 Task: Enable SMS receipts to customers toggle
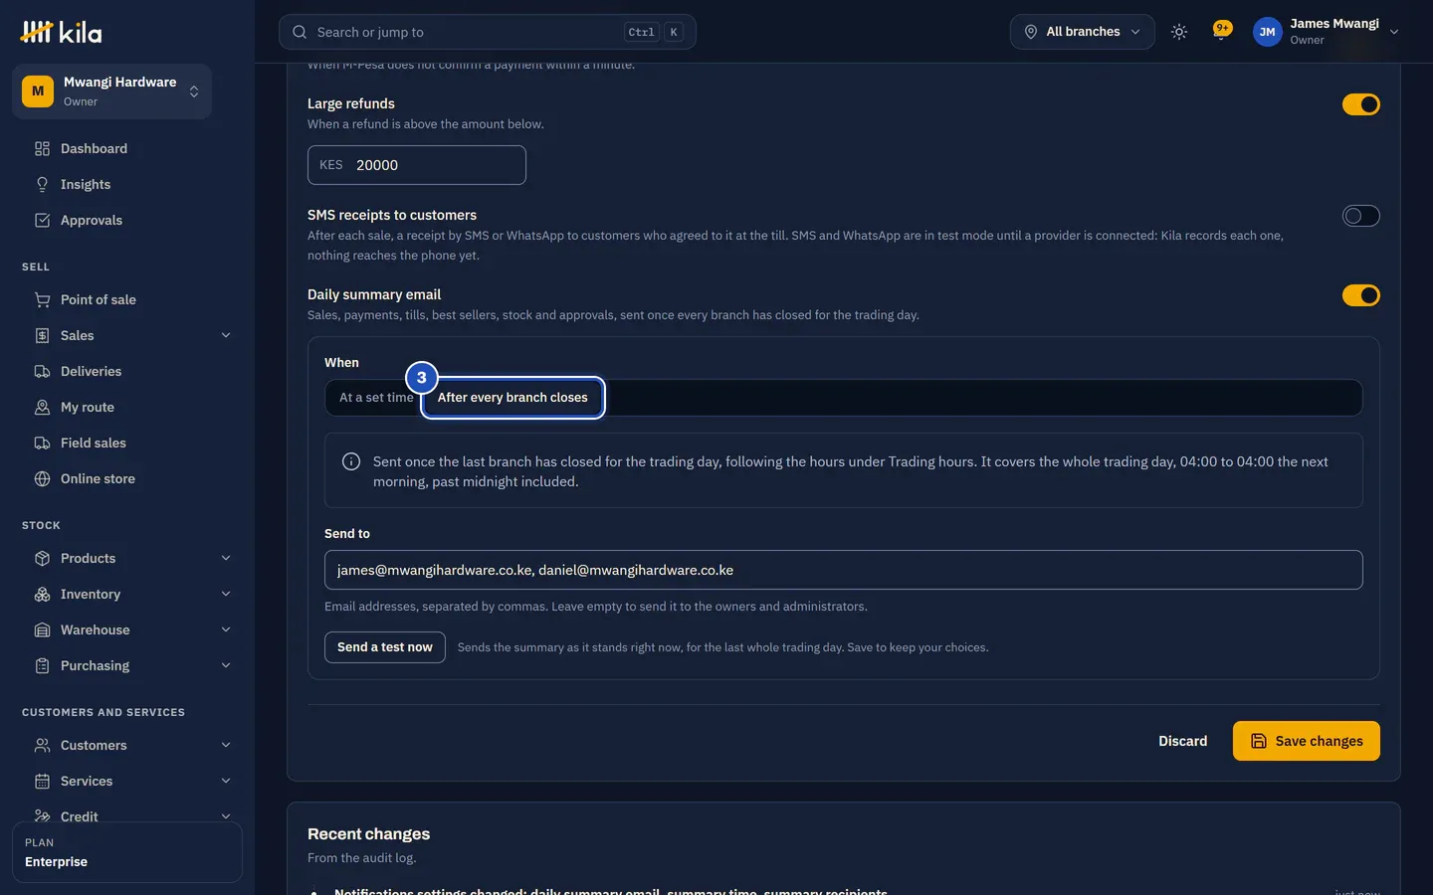[x=1360, y=216]
